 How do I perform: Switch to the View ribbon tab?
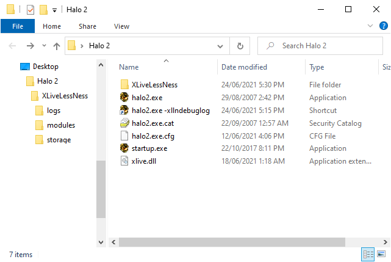click(x=121, y=26)
